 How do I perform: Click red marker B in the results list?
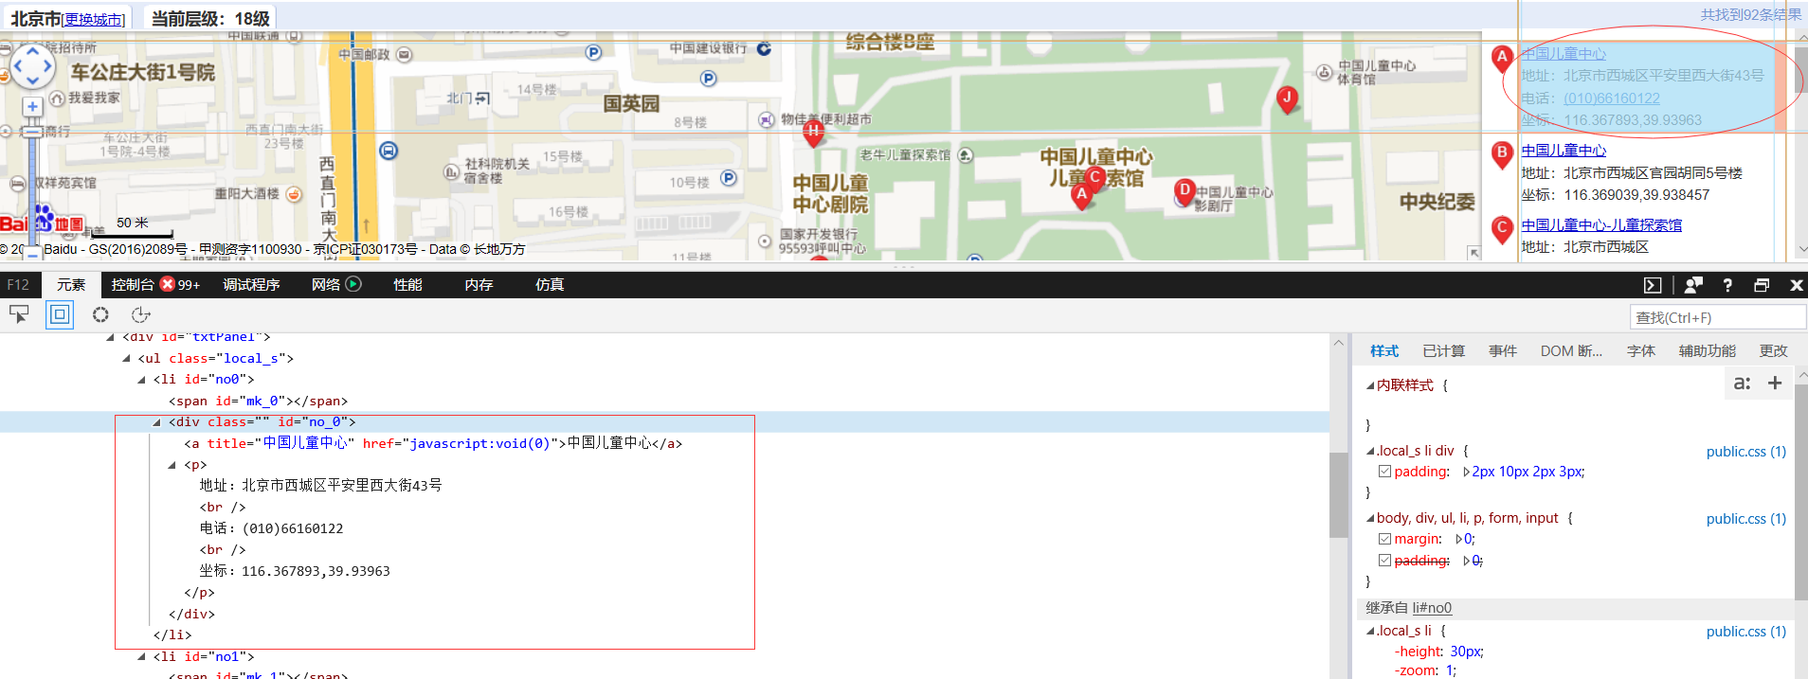click(1502, 154)
